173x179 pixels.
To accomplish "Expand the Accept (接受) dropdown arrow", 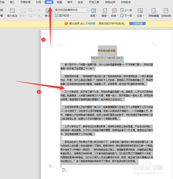I will pos(108,16).
